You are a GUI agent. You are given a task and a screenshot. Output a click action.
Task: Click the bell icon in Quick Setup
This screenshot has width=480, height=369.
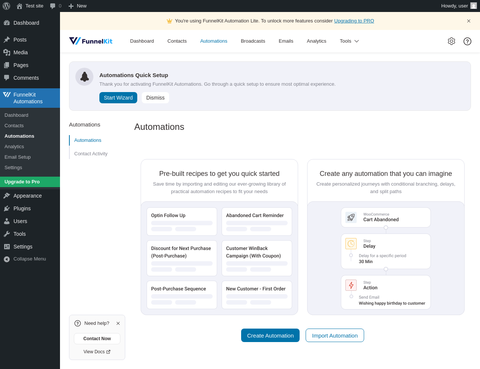point(84,77)
